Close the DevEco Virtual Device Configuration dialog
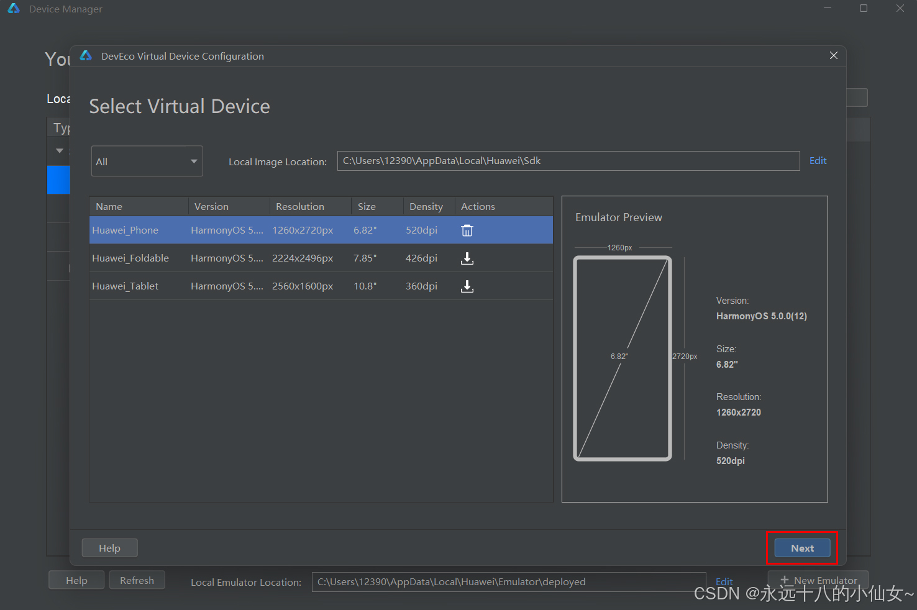This screenshot has width=917, height=610. click(834, 56)
